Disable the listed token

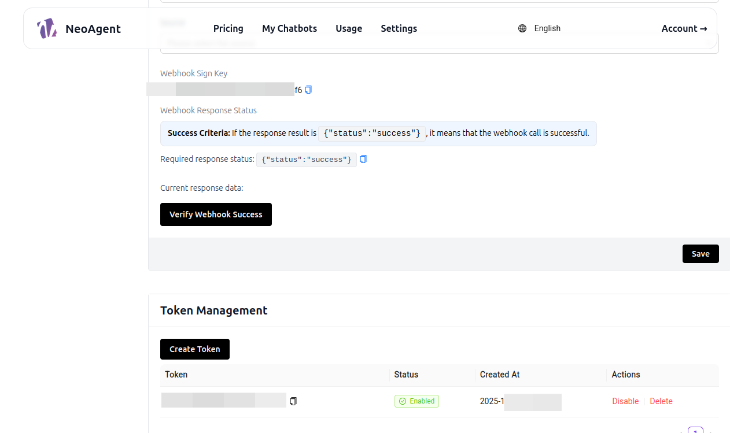(x=625, y=401)
